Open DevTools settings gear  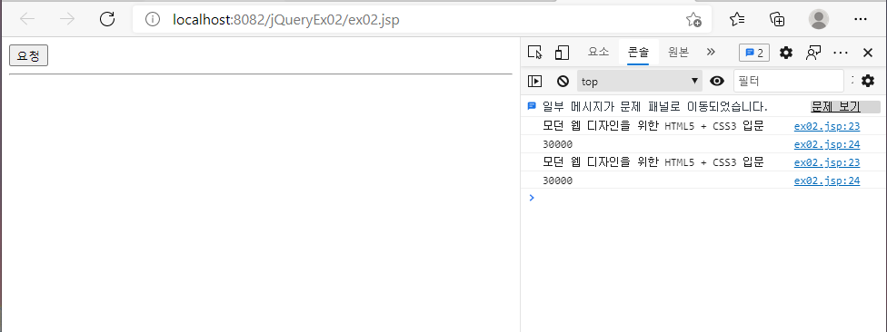(x=786, y=54)
